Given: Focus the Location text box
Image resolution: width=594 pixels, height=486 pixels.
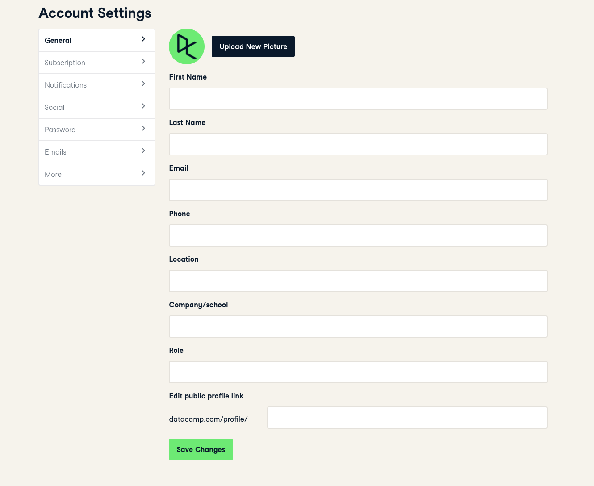Looking at the screenshot, I should tap(358, 281).
